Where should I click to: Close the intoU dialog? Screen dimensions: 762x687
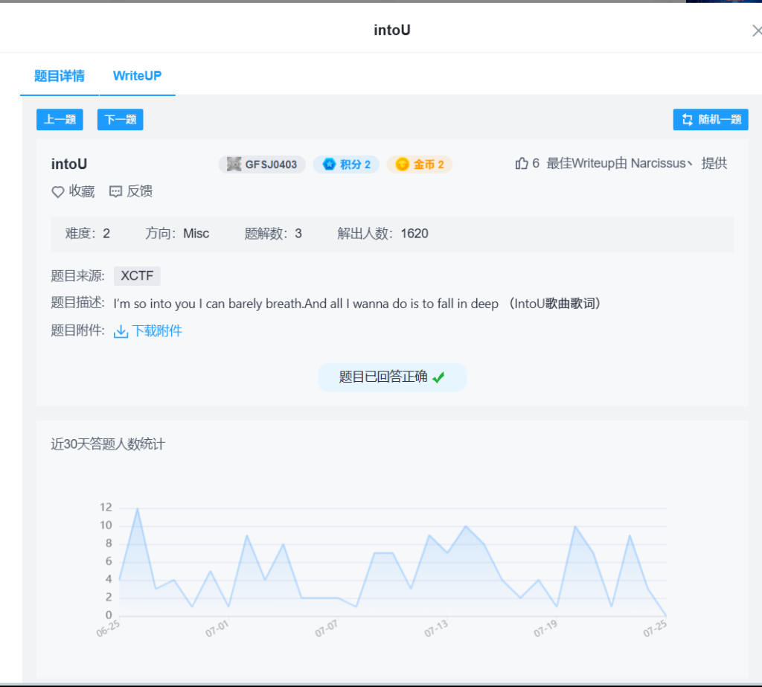757,31
